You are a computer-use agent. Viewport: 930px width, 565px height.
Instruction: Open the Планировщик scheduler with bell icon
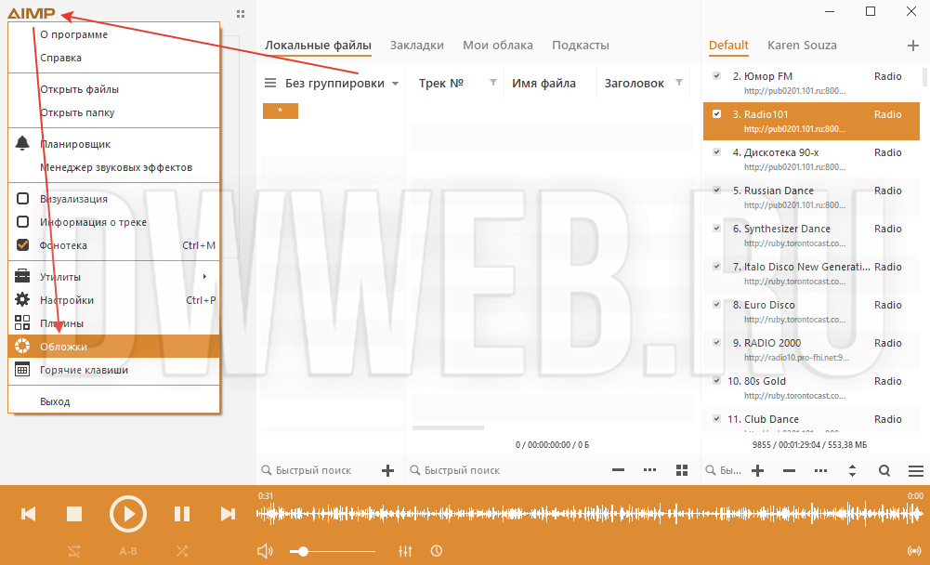point(114,144)
